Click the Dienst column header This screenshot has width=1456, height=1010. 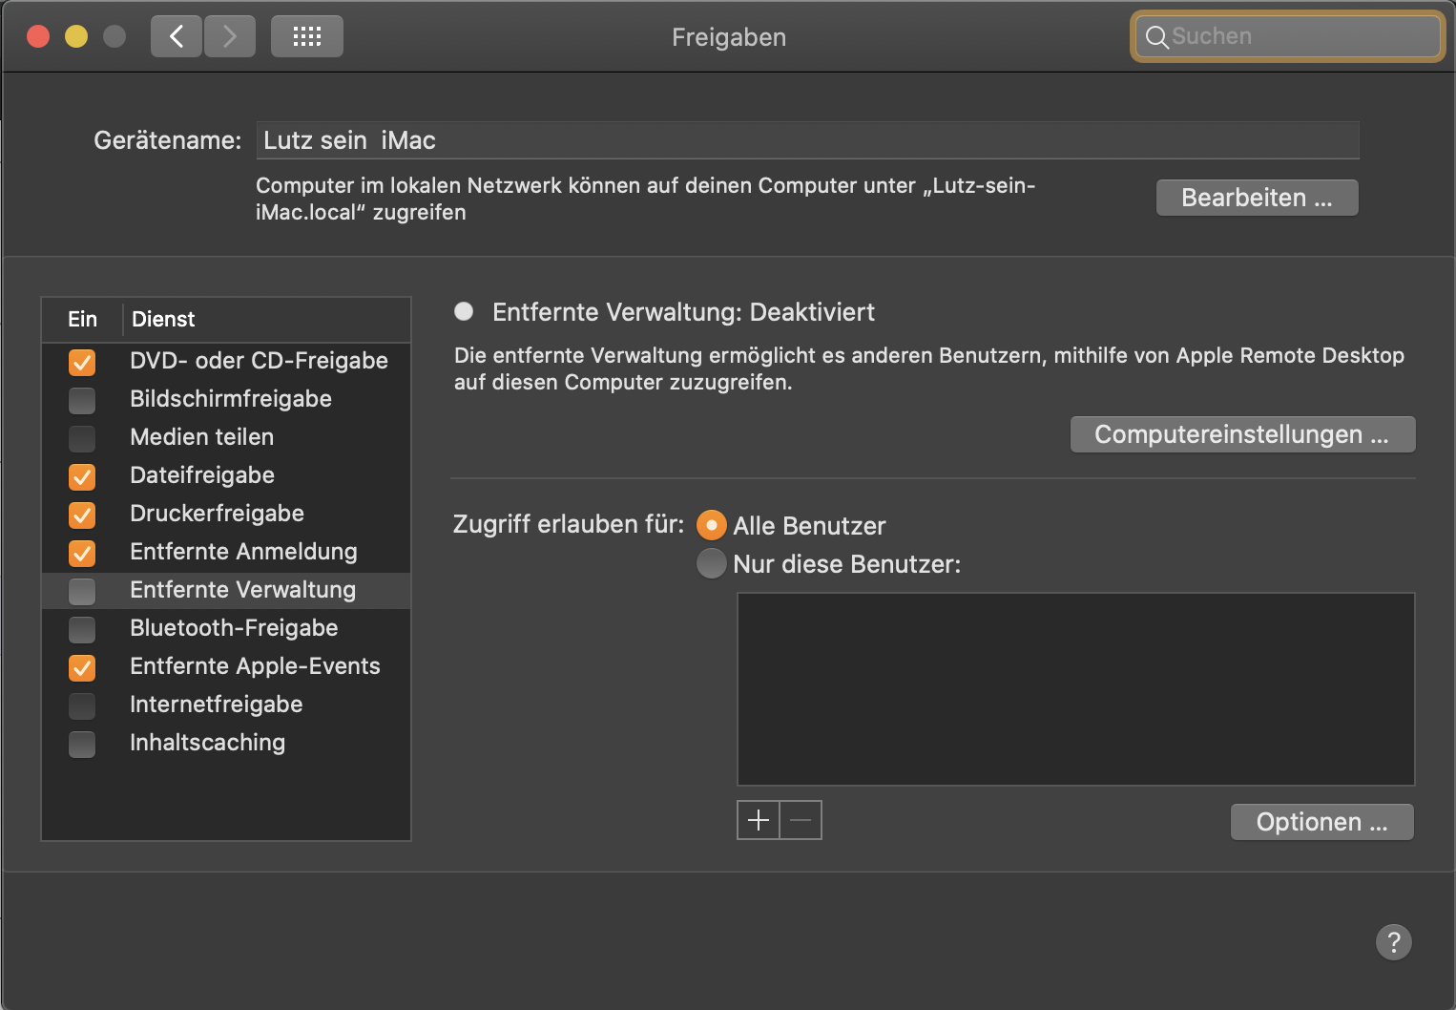267,320
